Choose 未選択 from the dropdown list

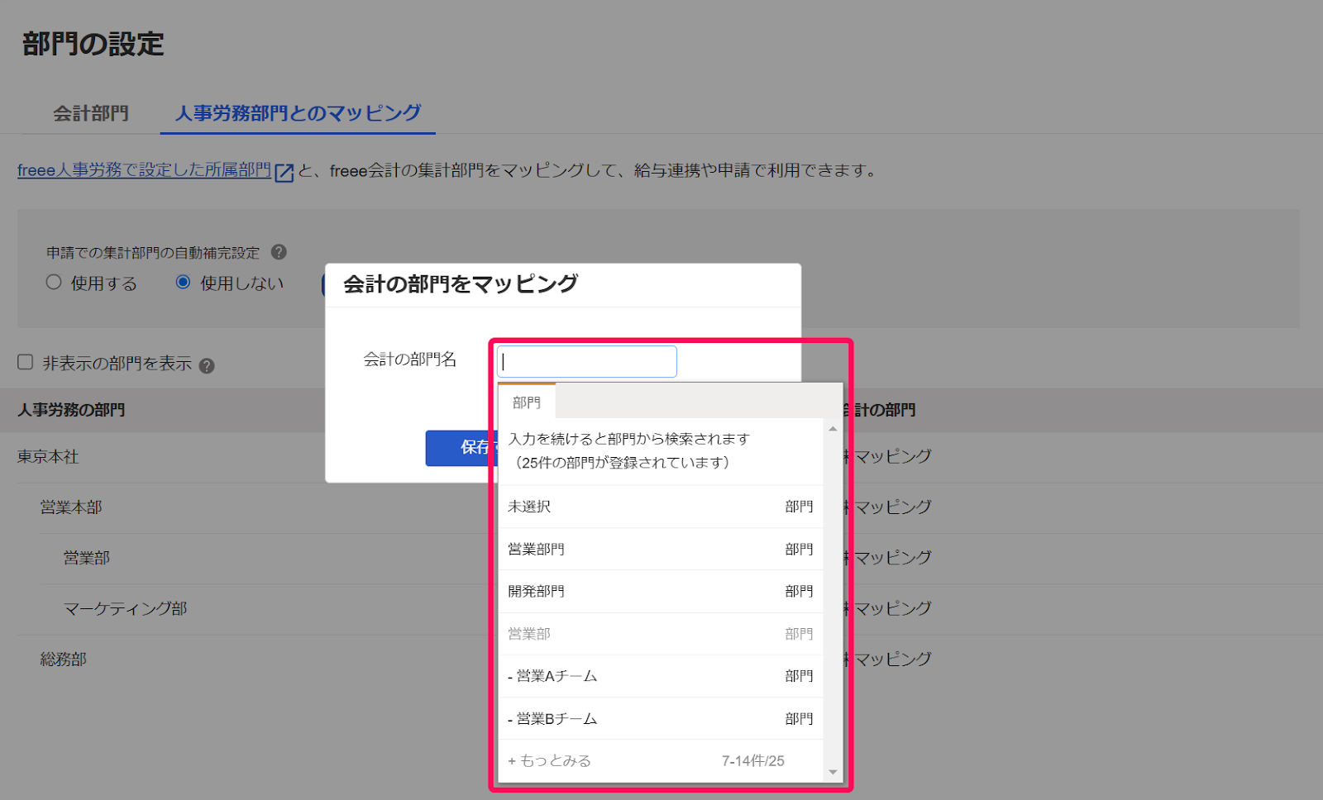661,507
